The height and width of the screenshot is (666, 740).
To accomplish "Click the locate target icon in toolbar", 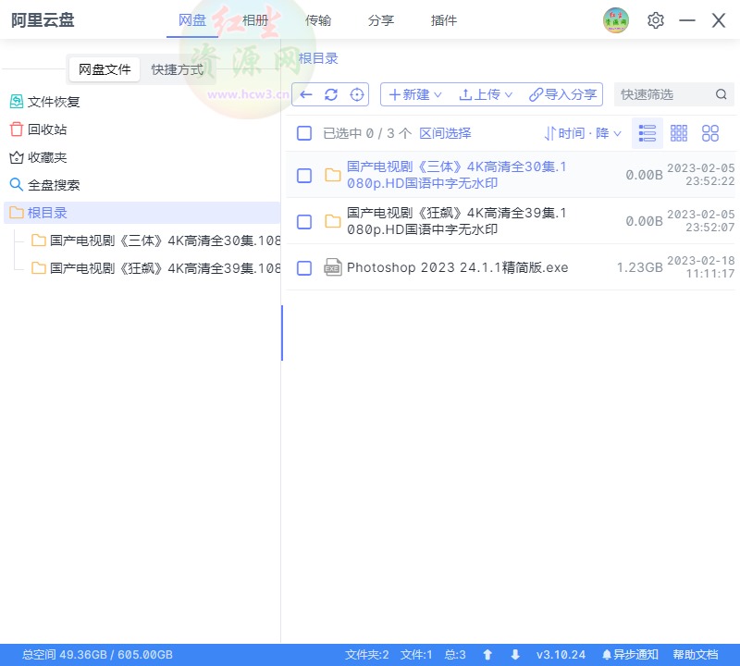I will coord(357,94).
